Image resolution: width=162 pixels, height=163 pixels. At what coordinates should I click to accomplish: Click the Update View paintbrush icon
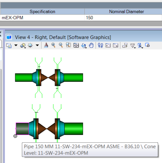pos(46,45)
